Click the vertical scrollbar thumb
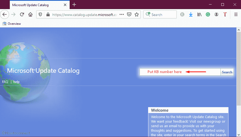 tap(239, 69)
